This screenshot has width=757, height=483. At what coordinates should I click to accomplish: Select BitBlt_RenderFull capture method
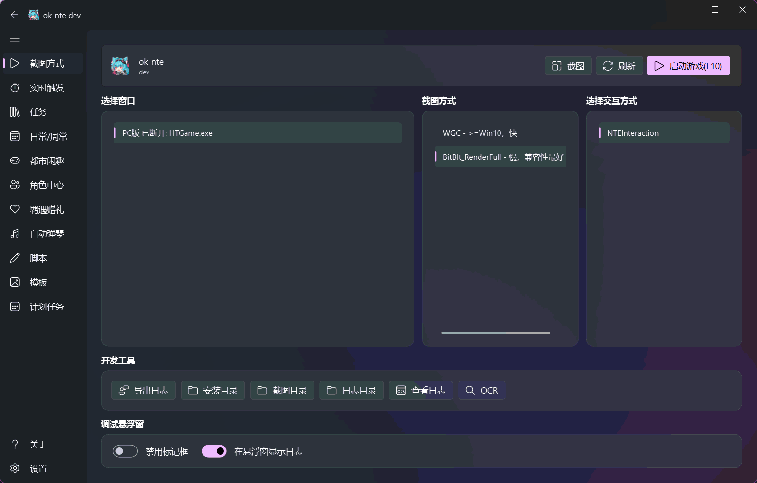500,157
